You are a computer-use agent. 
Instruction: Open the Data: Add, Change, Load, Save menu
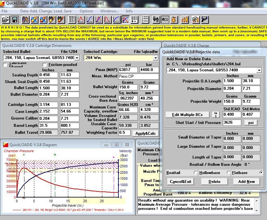[46, 11]
